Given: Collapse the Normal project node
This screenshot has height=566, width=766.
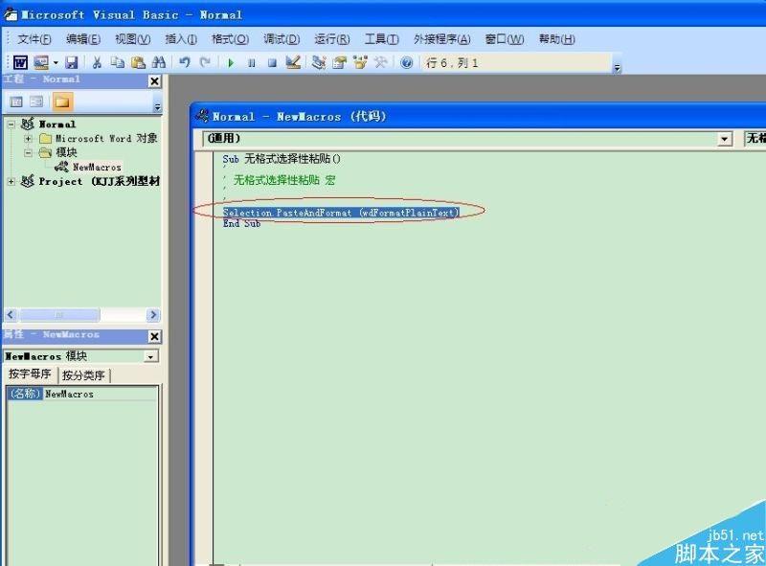Looking at the screenshot, I should tap(10, 124).
